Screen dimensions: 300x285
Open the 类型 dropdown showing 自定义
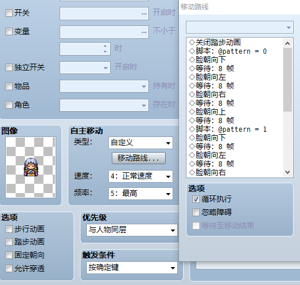pyautogui.click(x=141, y=143)
